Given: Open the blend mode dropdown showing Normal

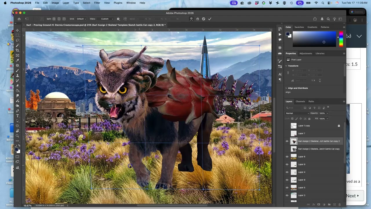Looking at the screenshot, I should coord(297,113).
